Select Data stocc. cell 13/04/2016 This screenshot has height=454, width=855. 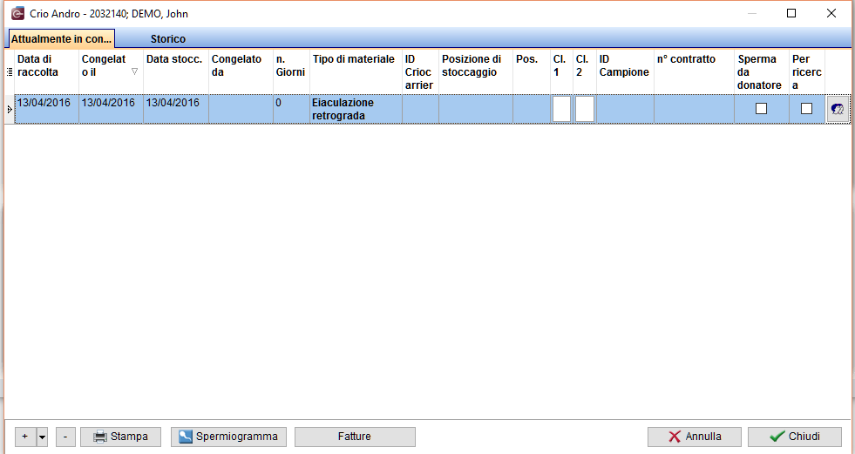(x=175, y=109)
